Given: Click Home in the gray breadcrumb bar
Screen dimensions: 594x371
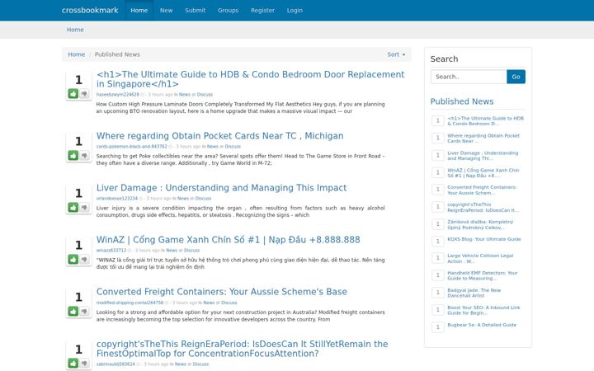Looking at the screenshot, I should [x=75, y=30].
